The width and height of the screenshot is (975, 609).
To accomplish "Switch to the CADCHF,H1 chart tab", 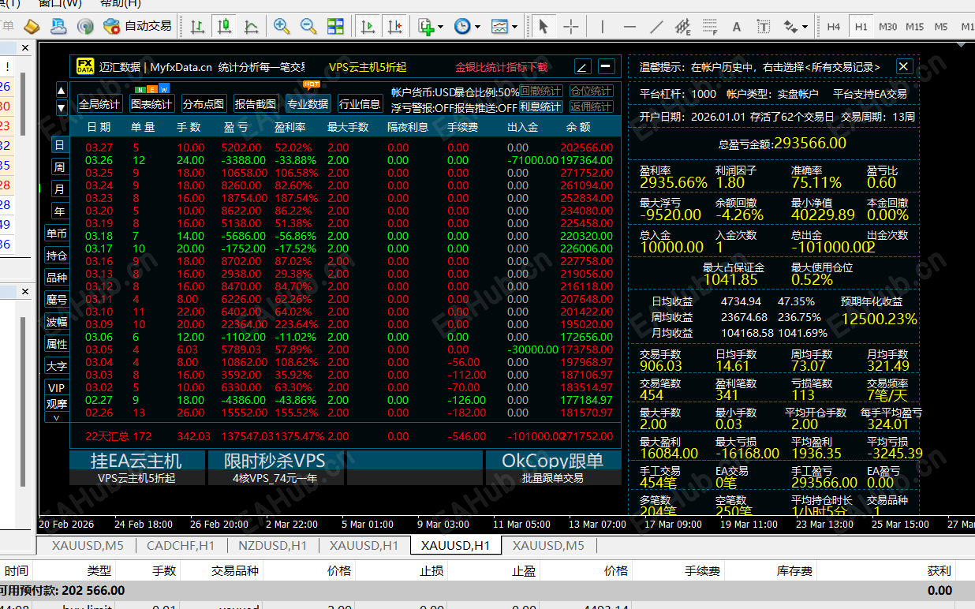I will point(181,545).
